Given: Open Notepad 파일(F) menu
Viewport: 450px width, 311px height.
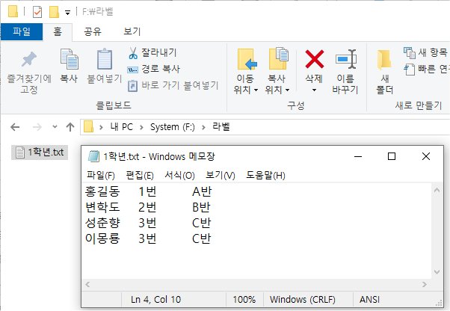Looking at the screenshot, I should coord(101,175).
